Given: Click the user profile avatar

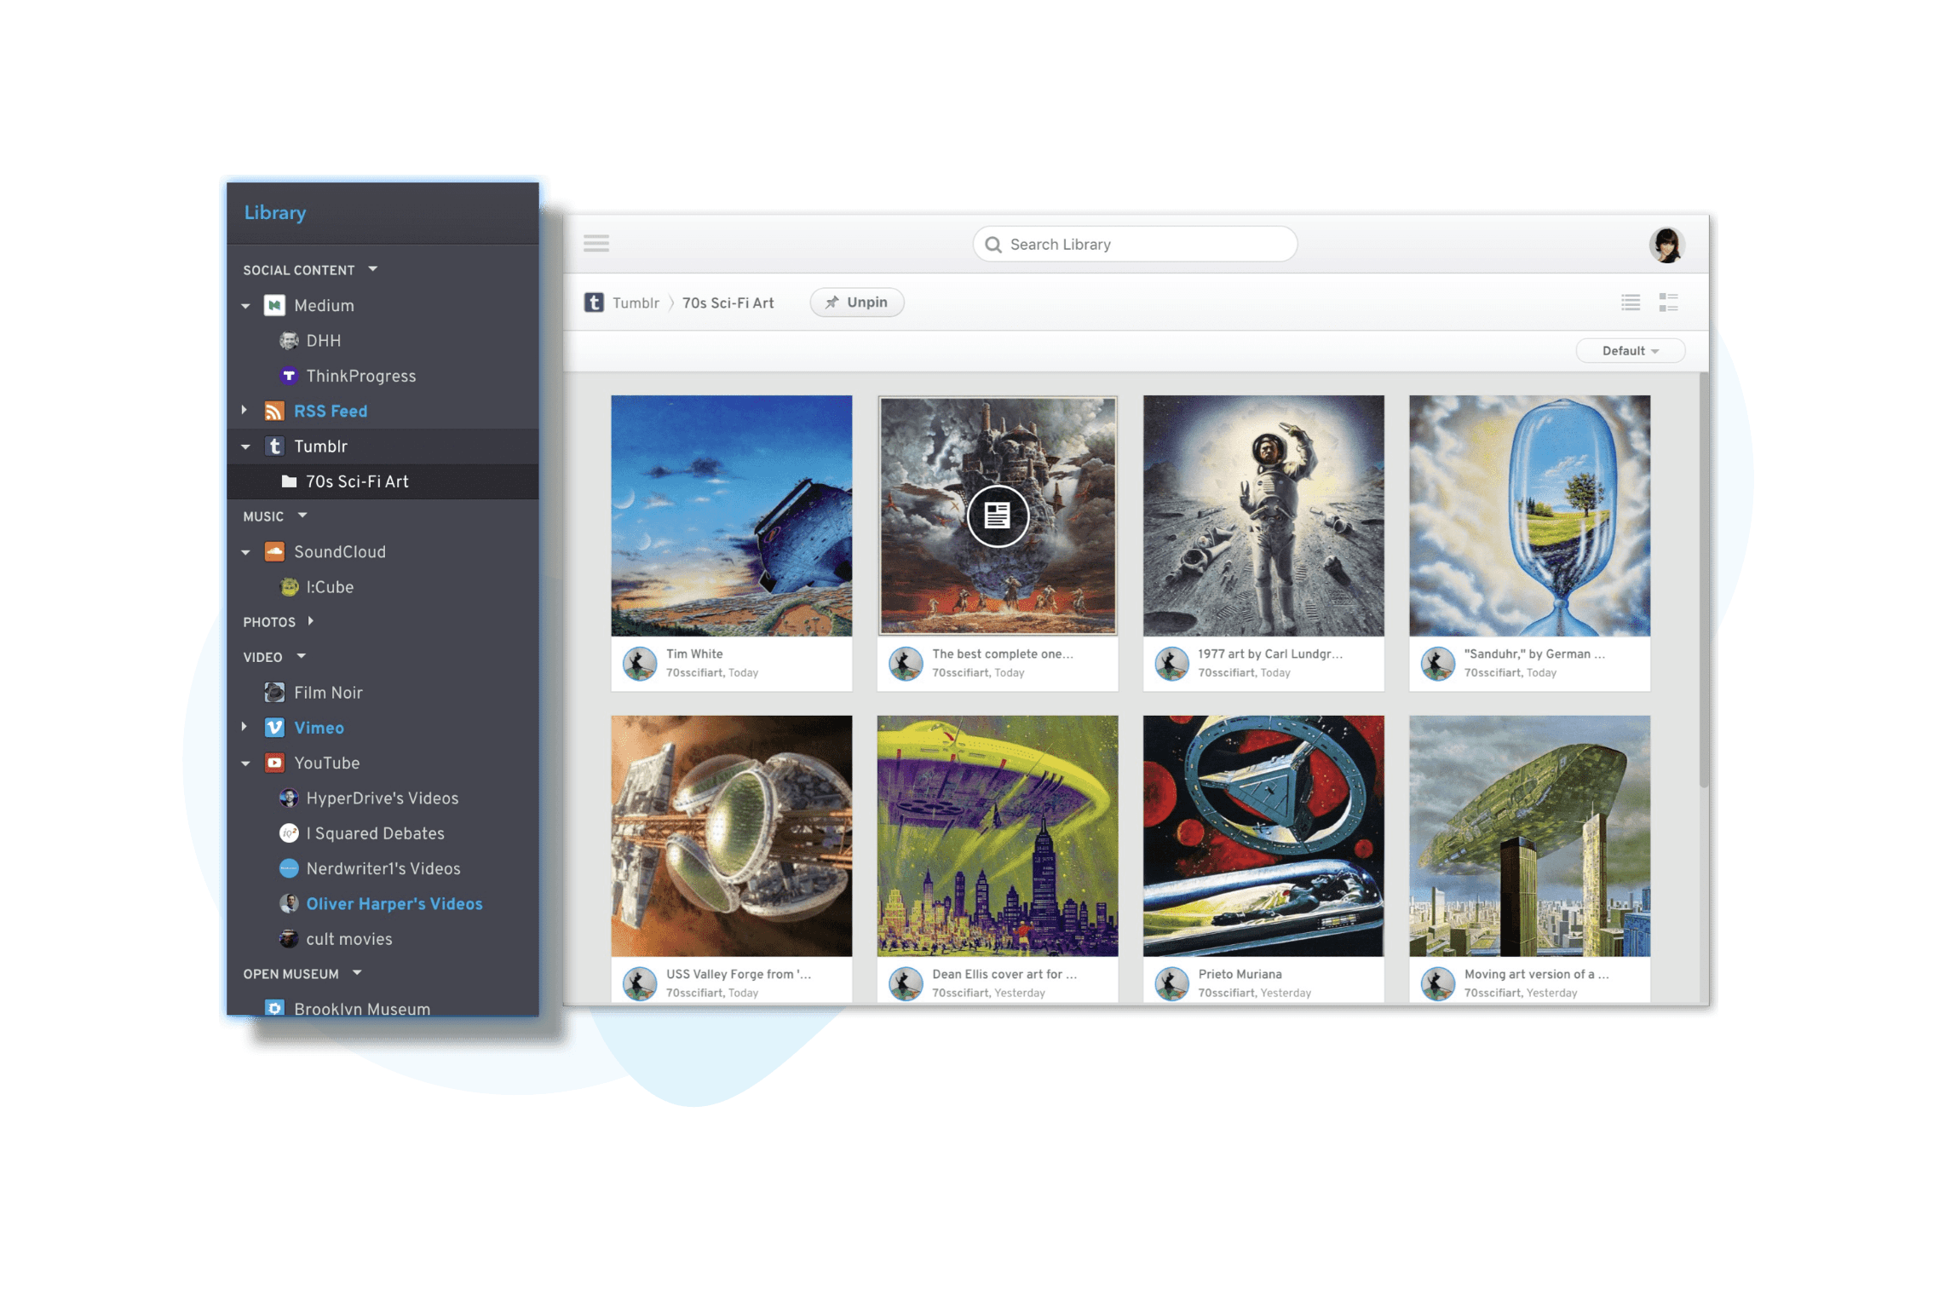Looking at the screenshot, I should [1666, 245].
